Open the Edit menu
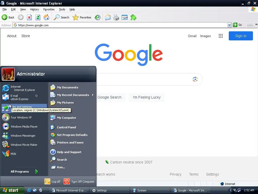The image size is (258, 194). pos(13,9)
